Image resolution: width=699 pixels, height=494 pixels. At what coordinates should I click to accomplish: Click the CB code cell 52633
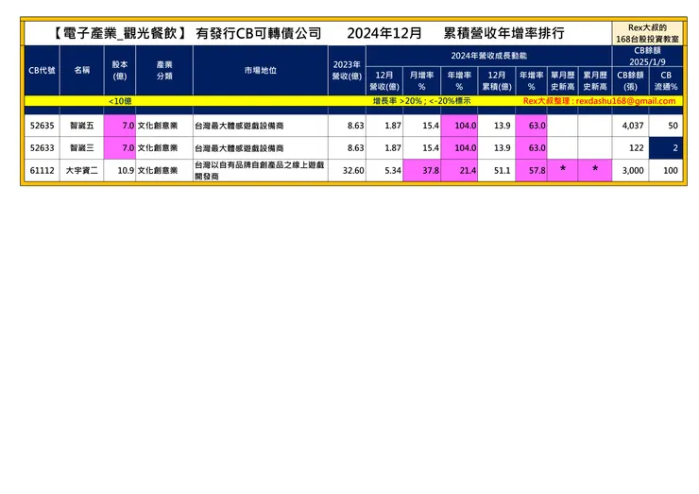pos(42,148)
